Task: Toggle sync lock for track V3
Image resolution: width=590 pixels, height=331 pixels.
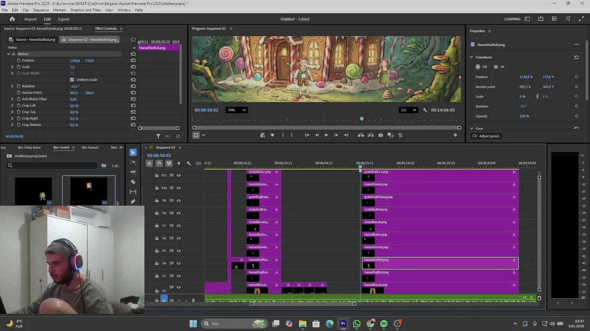Action: tap(171, 276)
